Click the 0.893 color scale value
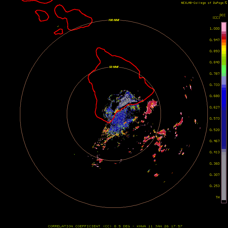This screenshot has height=228, width=228. [215, 51]
